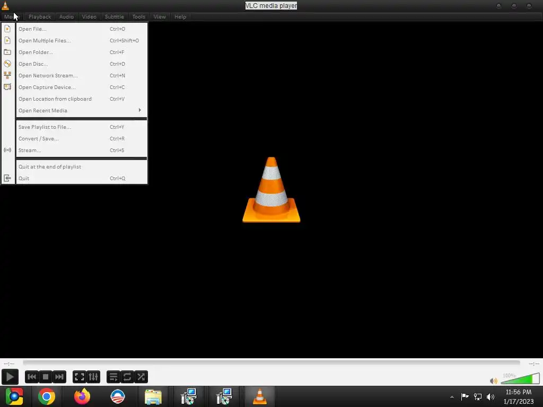
Task: Select Open Disc... menu entry
Action: tap(82, 64)
